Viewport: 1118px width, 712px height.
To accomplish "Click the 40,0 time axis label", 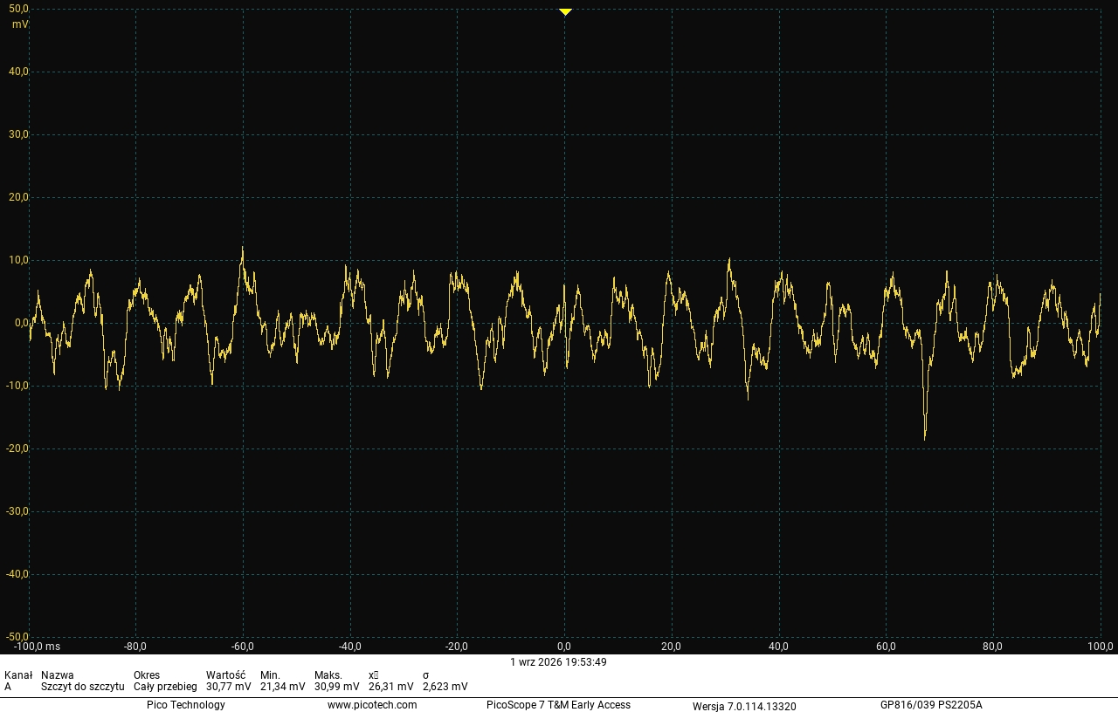I will coord(778,647).
